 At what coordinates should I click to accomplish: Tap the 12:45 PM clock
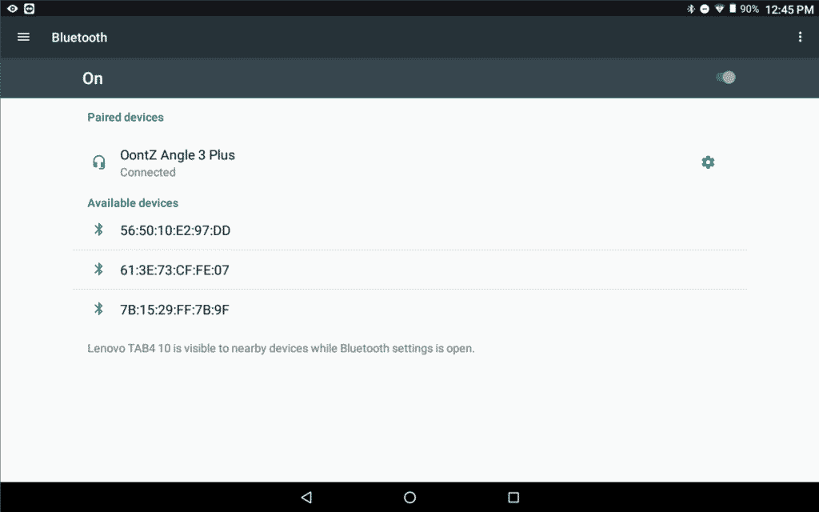[x=789, y=10]
